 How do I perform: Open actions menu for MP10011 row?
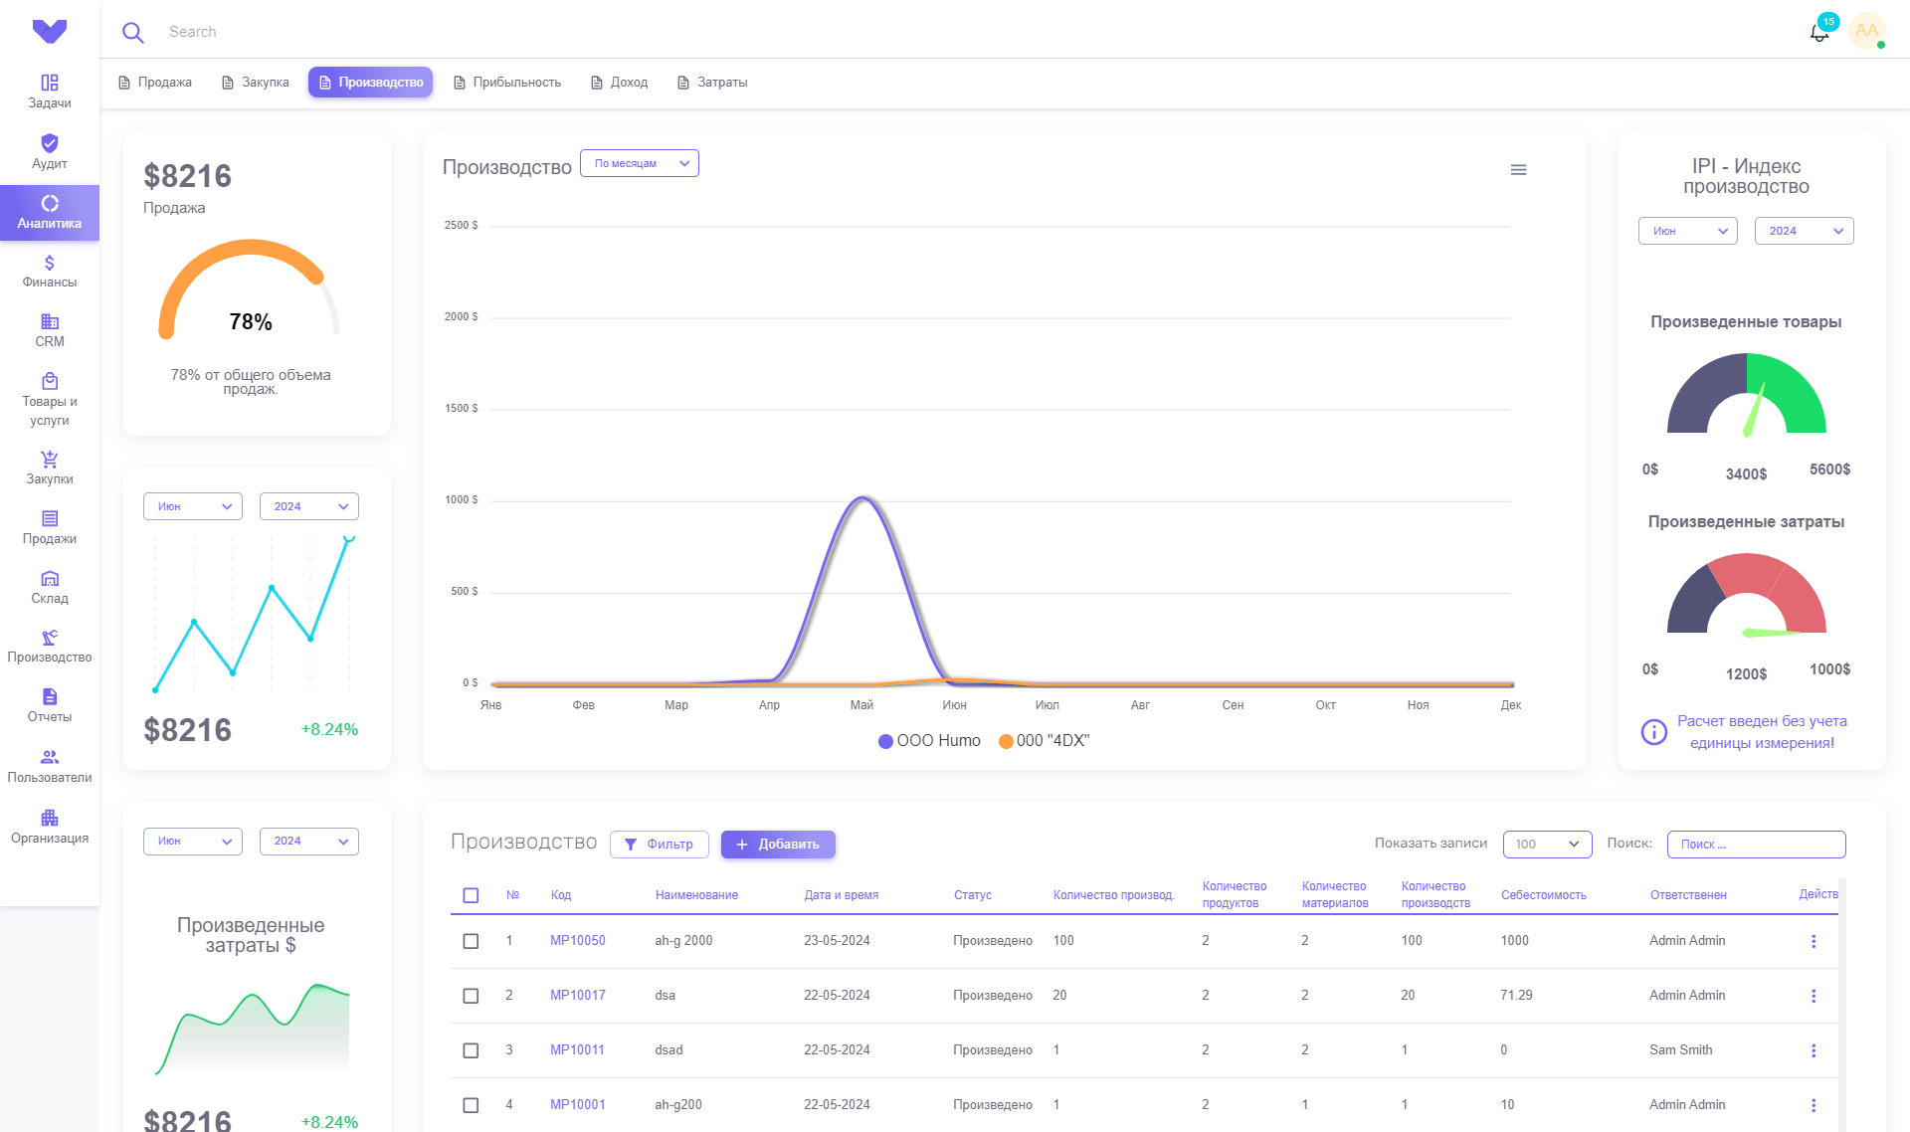[1814, 1050]
